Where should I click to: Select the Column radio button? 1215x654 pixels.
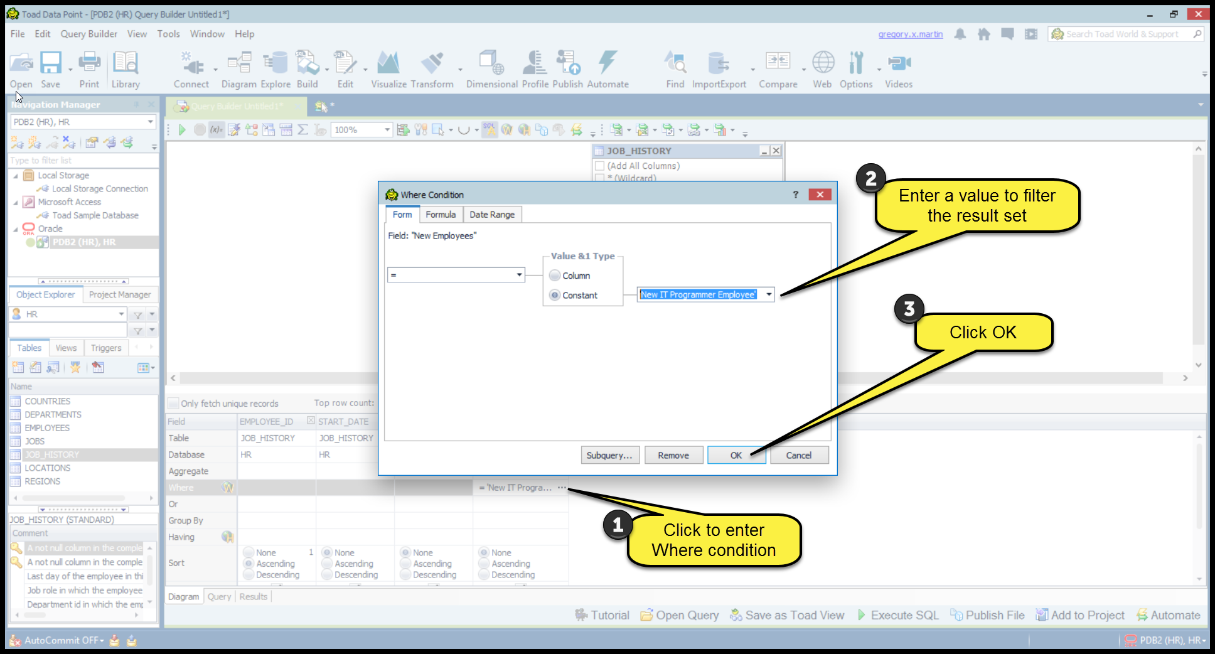555,276
